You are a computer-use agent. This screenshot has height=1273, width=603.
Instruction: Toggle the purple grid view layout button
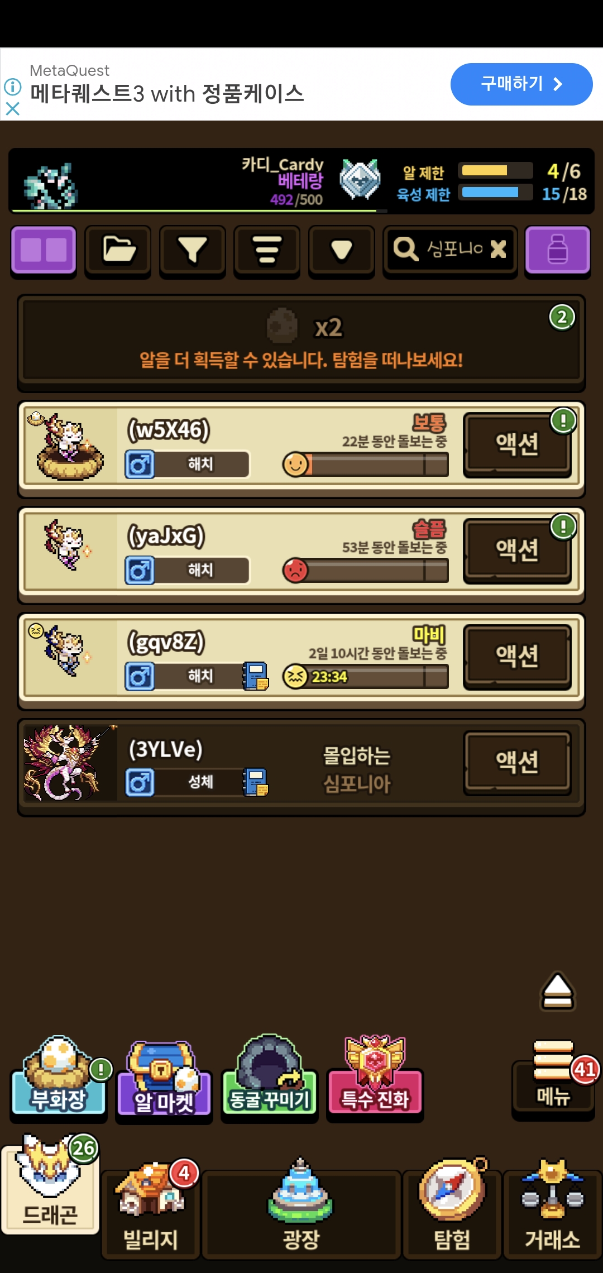pos(44,250)
